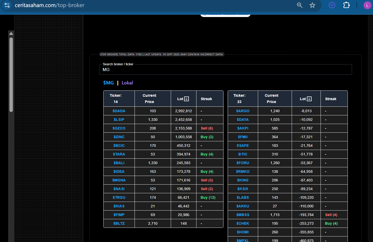Viewport: 373px width, 242px height.
Task: Open the profile avatar labeled L
Action: (367, 5)
